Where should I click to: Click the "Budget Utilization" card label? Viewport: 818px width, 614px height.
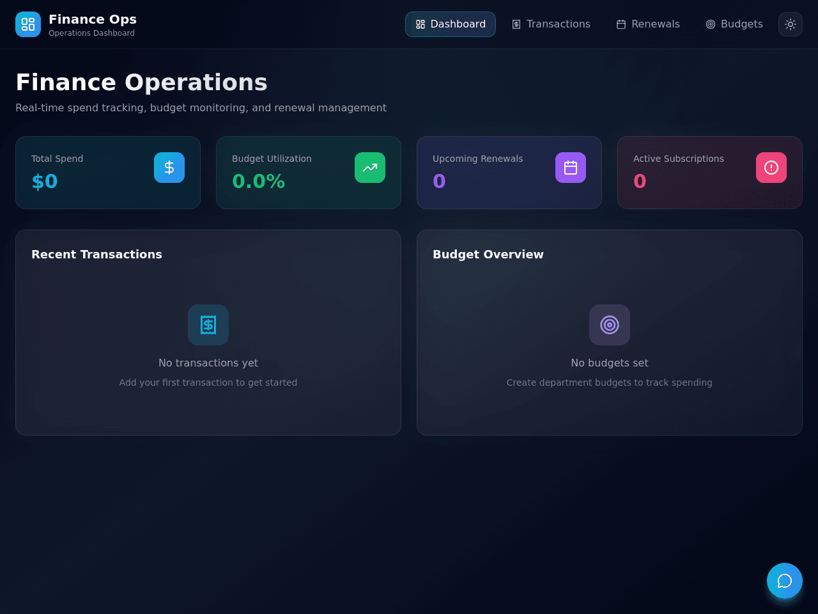272,159
